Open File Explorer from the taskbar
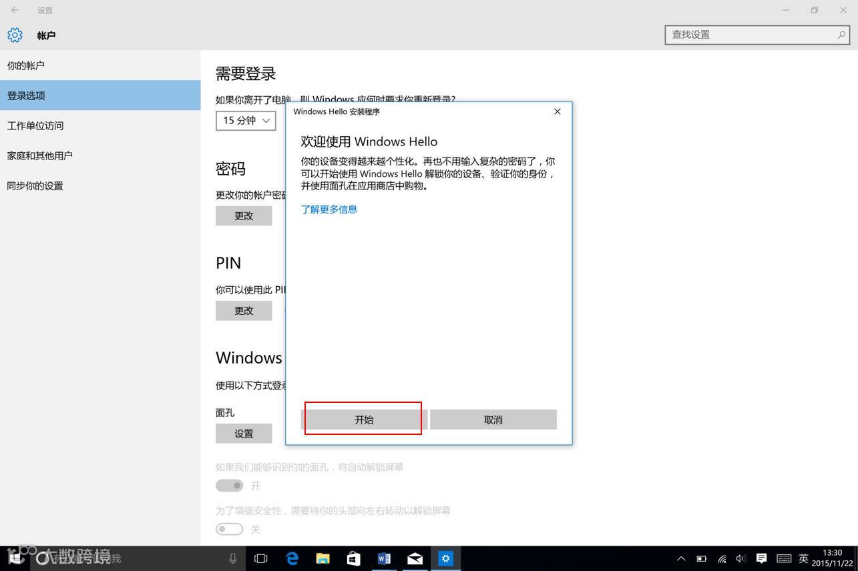The width and height of the screenshot is (858, 571). tap(323, 558)
